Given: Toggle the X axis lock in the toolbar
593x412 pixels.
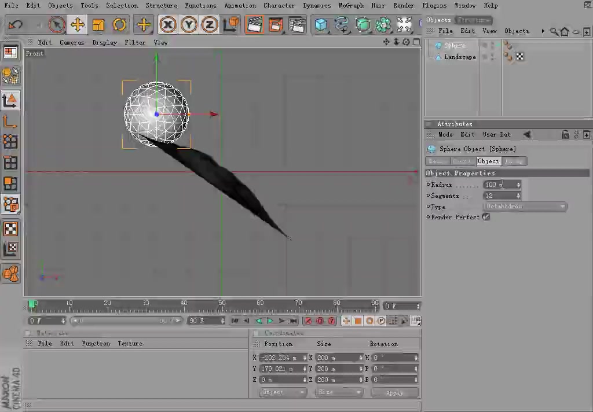Looking at the screenshot, I should 167,24.
